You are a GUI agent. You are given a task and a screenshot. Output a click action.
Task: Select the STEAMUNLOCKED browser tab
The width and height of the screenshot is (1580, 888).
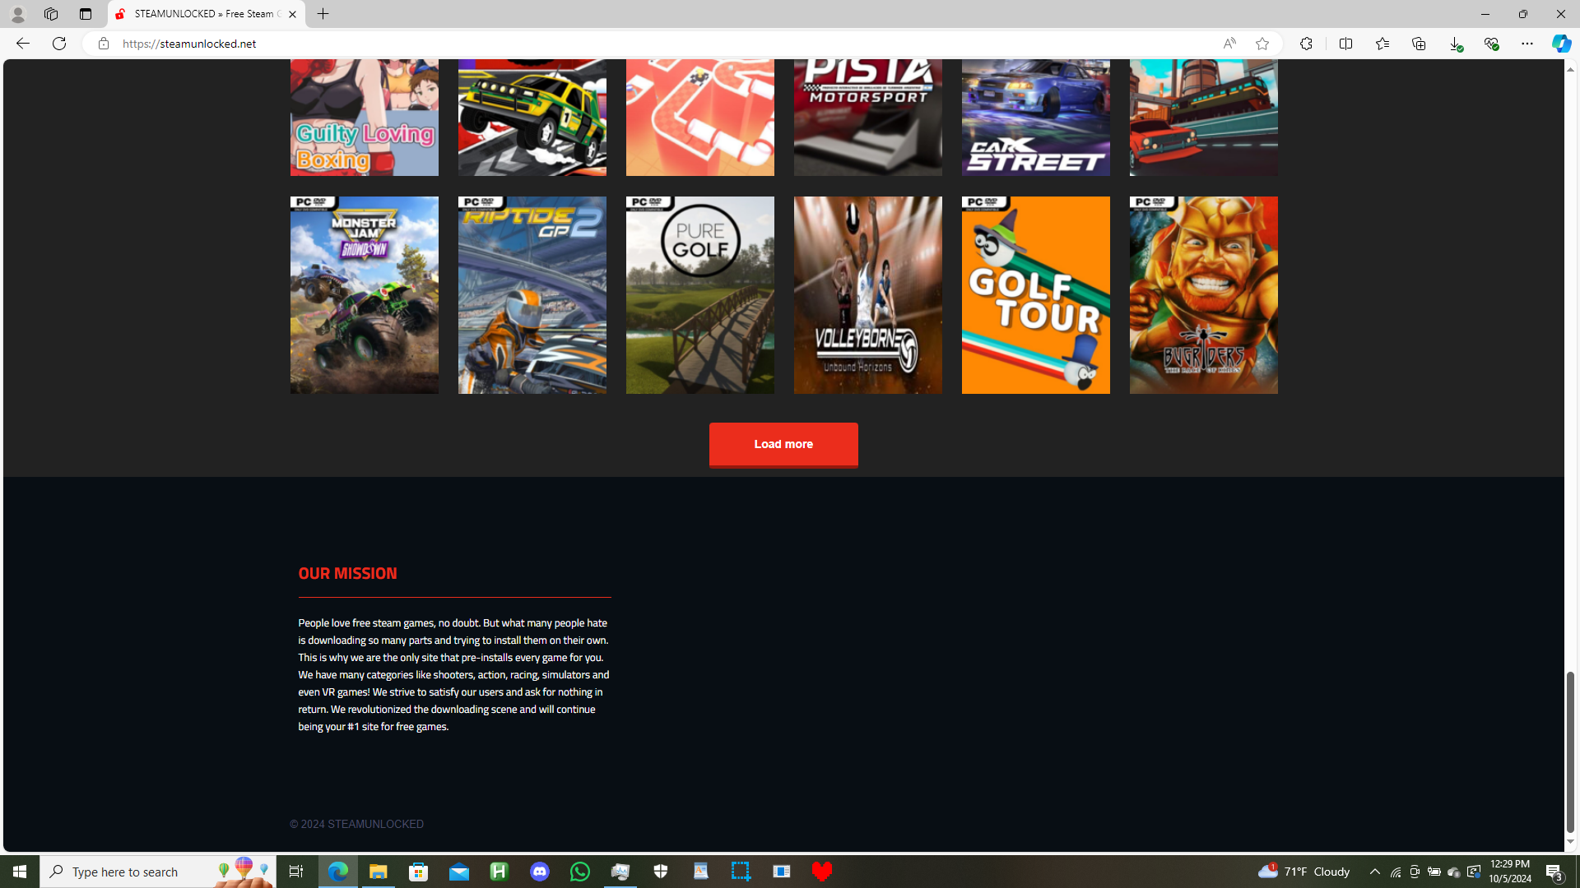pos(197,14)
